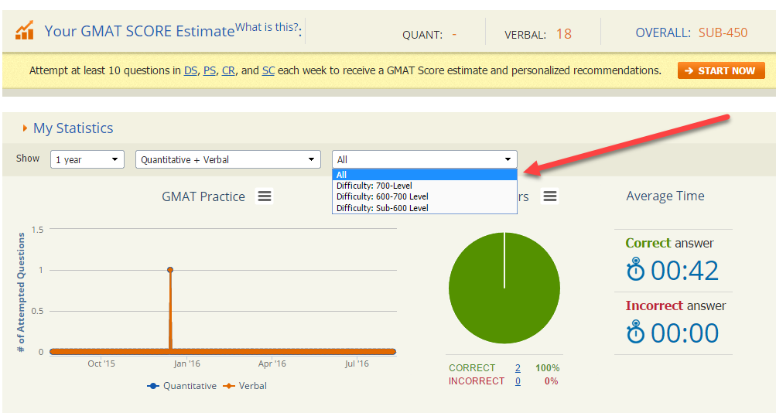Click the Incorrect answer stopwatch icon
Viewport: 776px width, 413px height.
coord(635,333)
